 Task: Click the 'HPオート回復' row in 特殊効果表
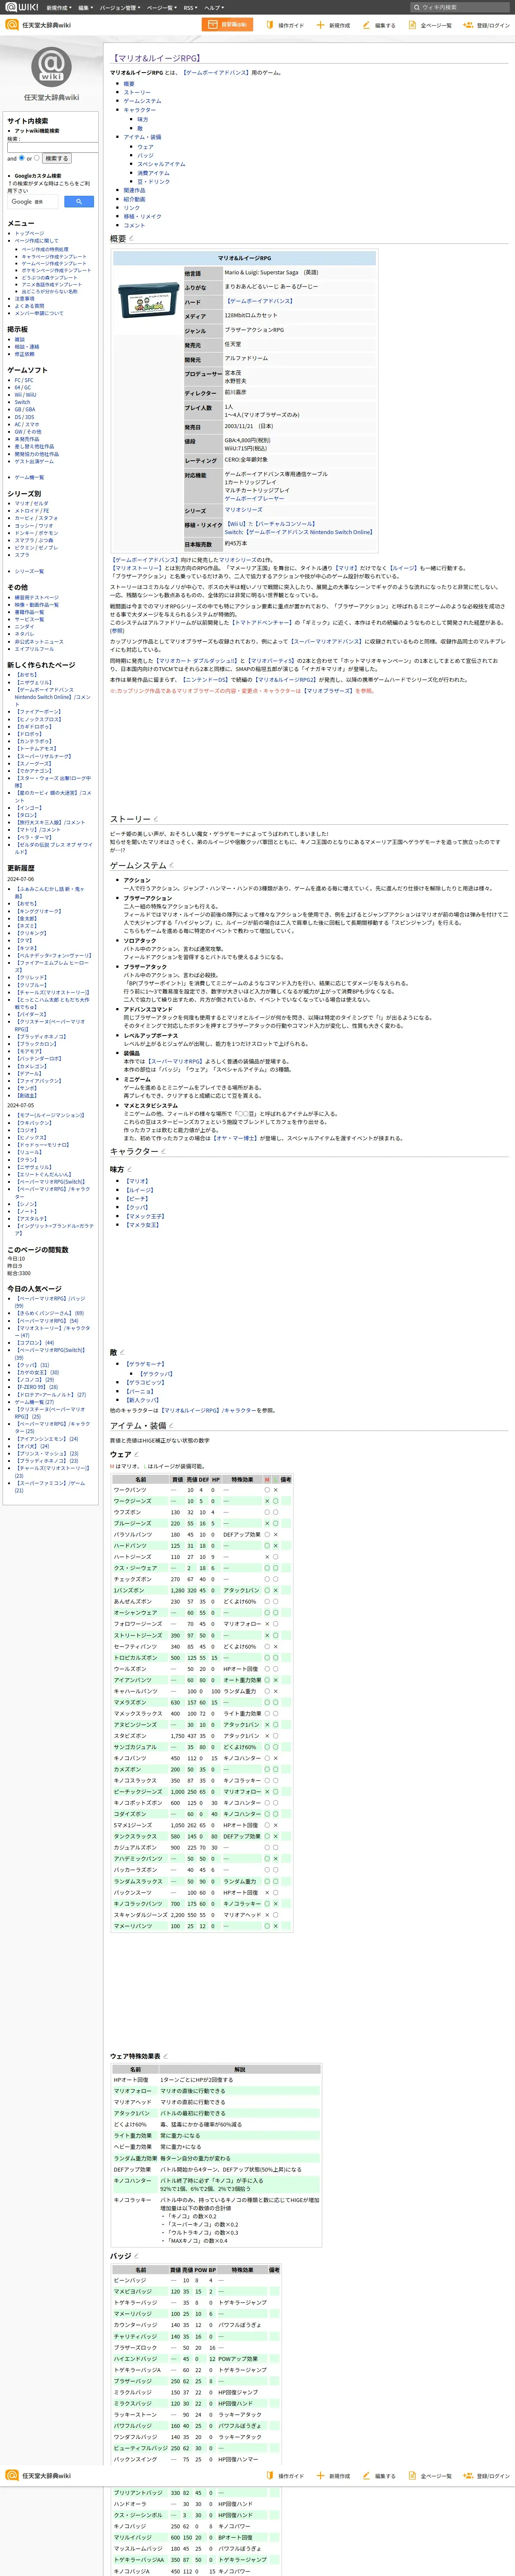coord(216,2080)
